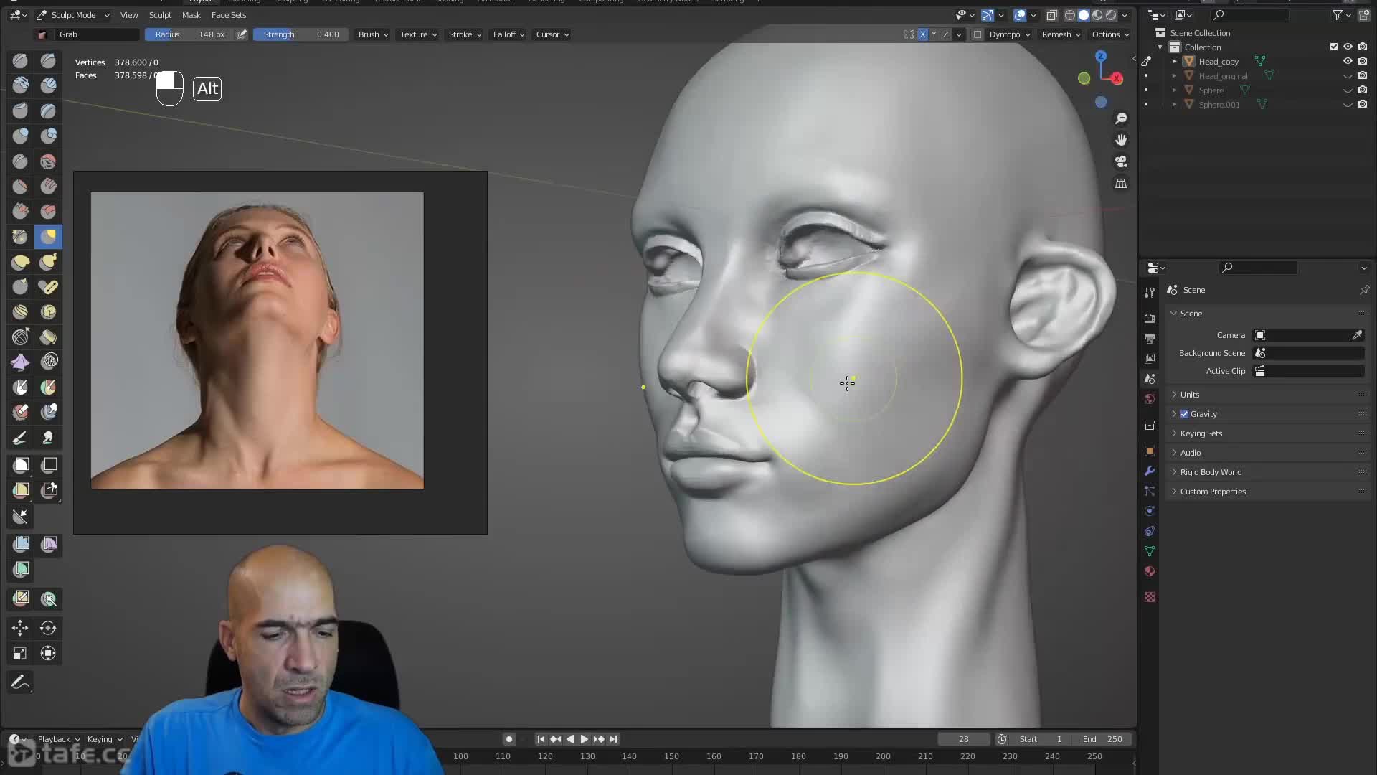Uncheck the Gravity checkbox

pyautogui.click(x=1184, y=414)
